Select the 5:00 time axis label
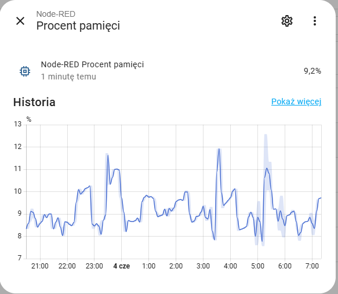The height and width of the screenshot is (294, 338). click(257, 266)
